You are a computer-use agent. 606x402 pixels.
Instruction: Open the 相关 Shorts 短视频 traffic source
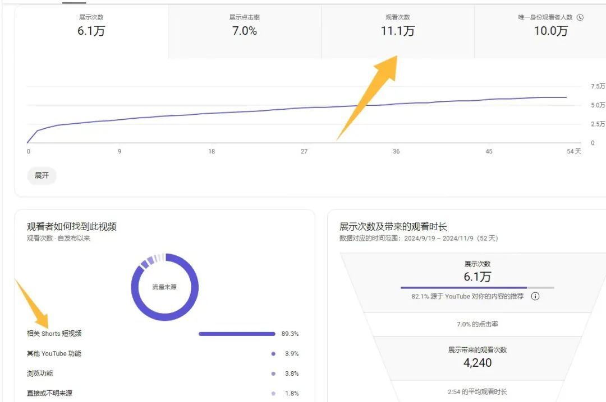(x=54, y=333)
